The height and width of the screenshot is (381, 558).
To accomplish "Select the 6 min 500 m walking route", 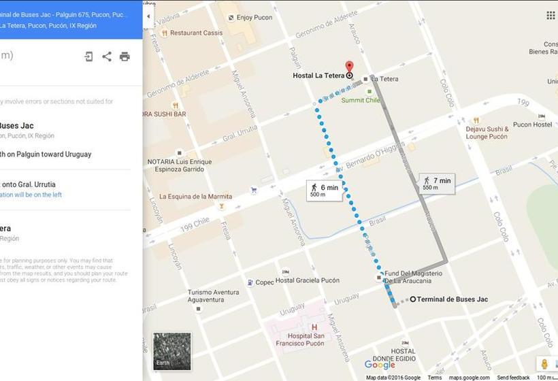I will click(x=324, y=190).
